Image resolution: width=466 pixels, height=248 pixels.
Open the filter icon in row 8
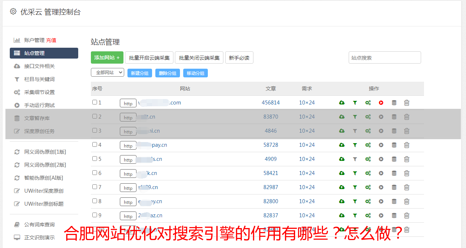[x=355, y=201]
